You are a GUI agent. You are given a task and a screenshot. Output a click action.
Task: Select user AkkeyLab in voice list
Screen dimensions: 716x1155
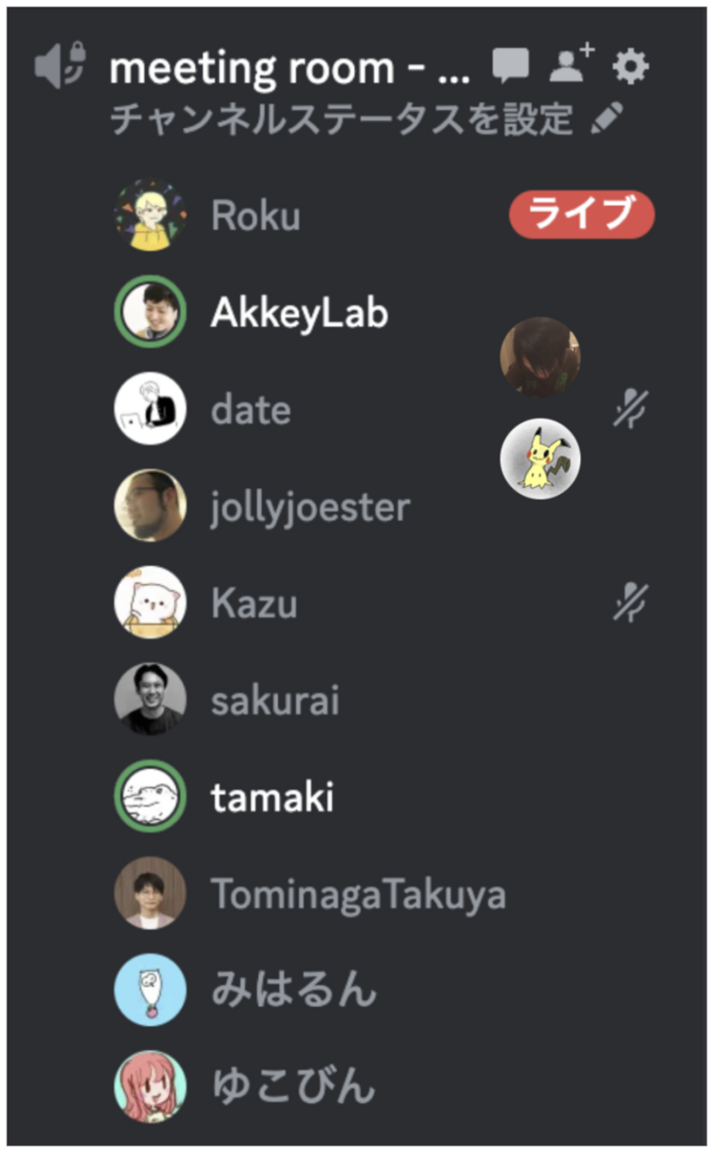point(299,313)
